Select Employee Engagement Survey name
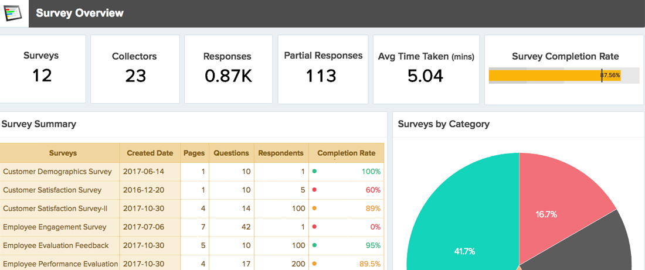The width and height of the screenshot is (645, 270). [x=55, y=227]
